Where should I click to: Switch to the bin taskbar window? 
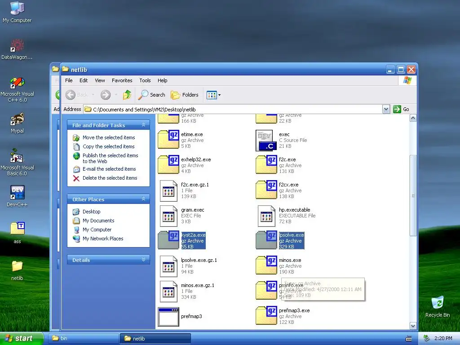point(83,339)
